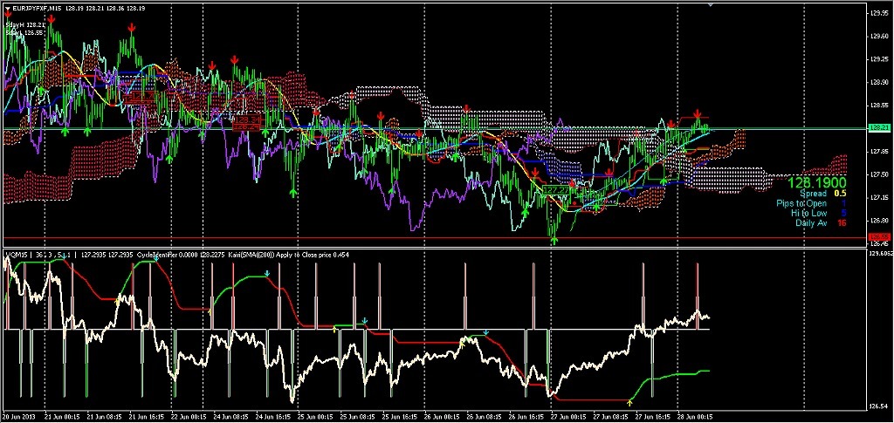
Task: Click the green up arrow at the lowest price point
Action: (554, 239)
